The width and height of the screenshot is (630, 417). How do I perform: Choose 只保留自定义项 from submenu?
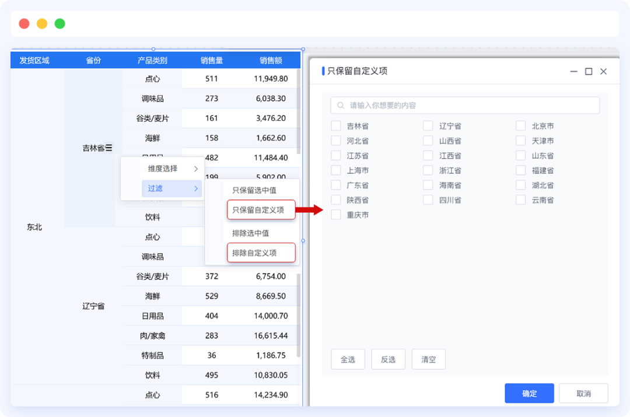click(261, 210)
